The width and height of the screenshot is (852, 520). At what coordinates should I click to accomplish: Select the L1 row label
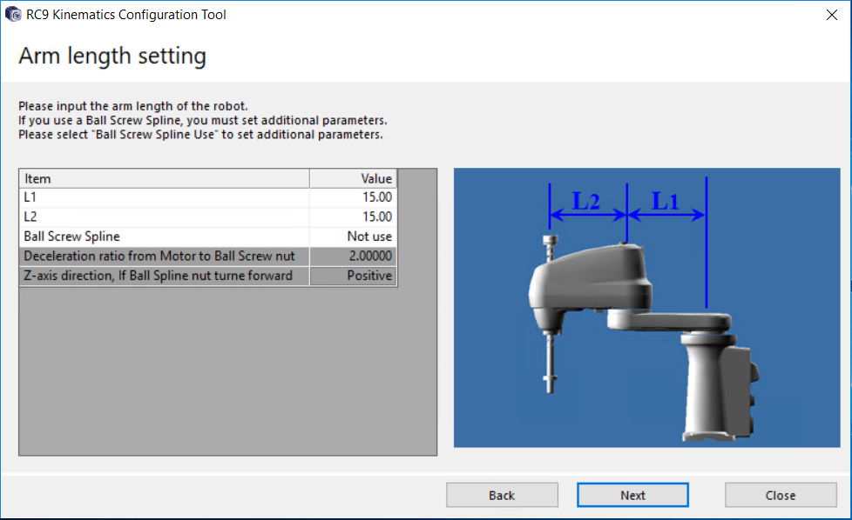point(164,197)
